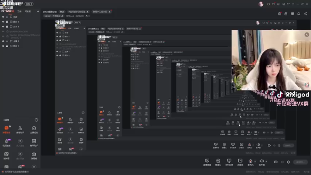
Task: Unlock the 图片 2 source
Action: point(7,46)
